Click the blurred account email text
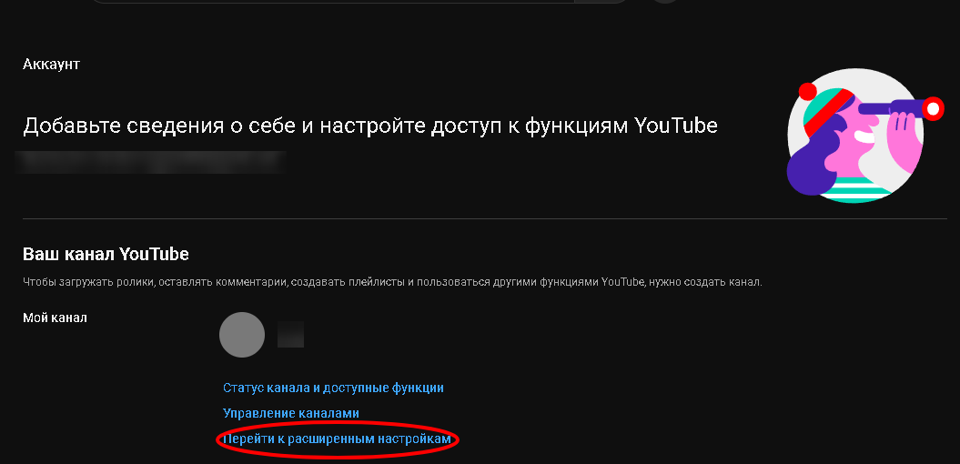960x464 pixels. click(x=151, y=162)
